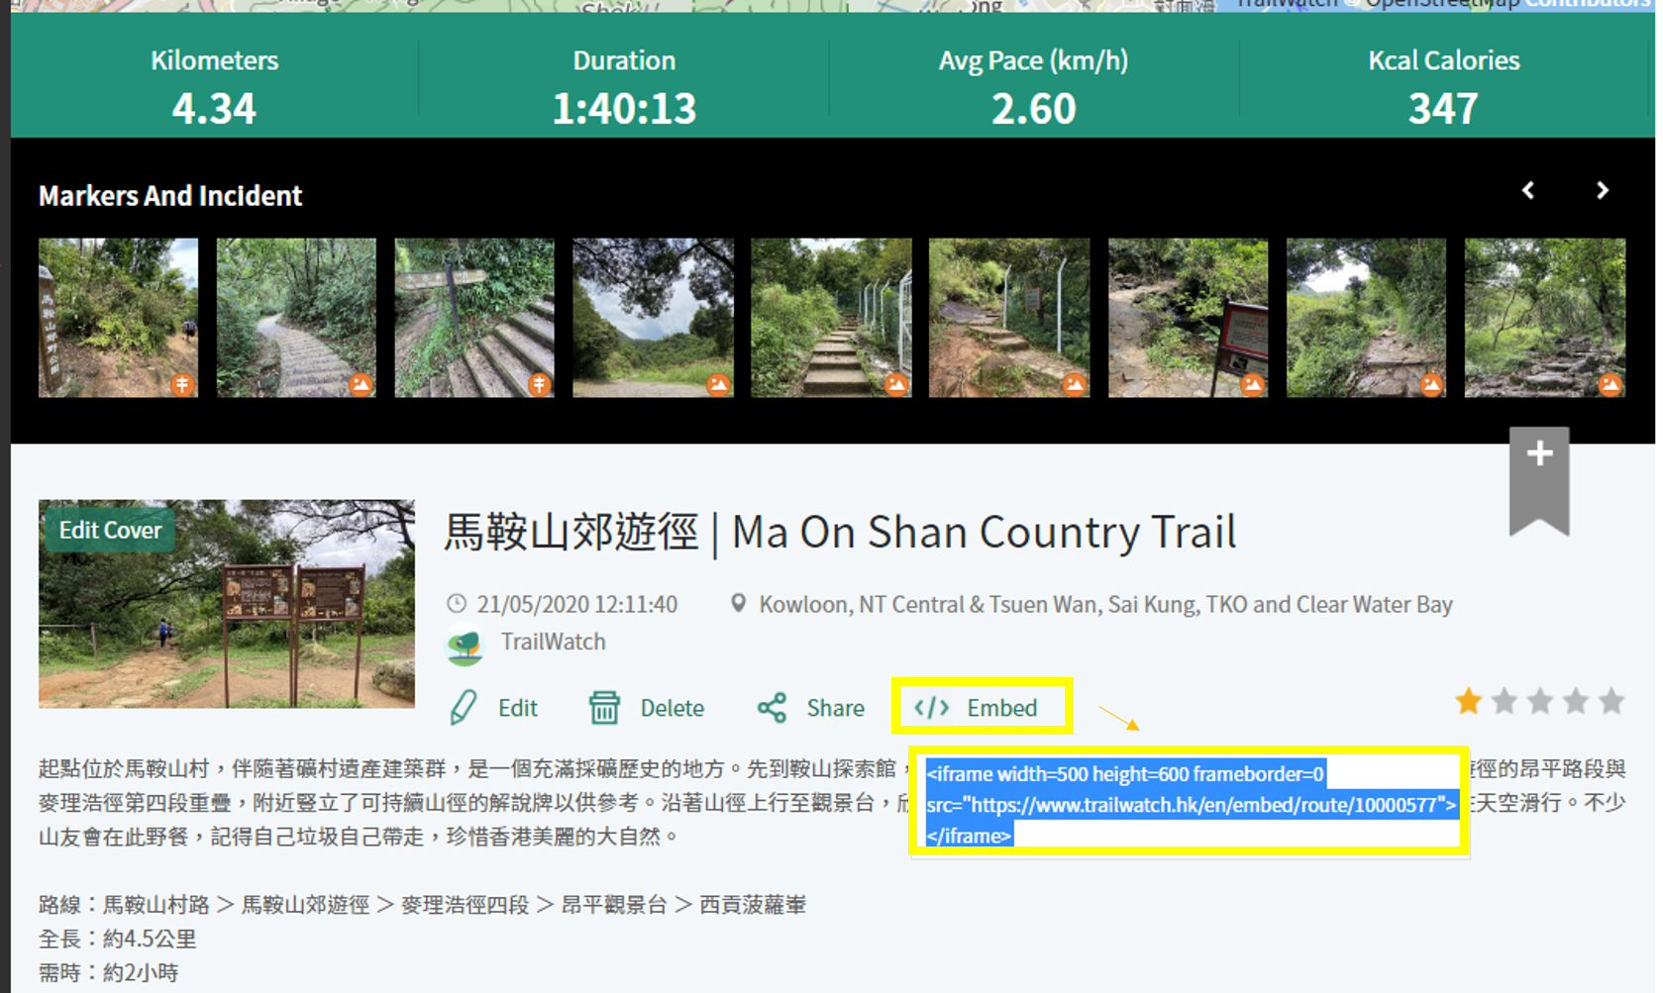Image resolution: width=1663 pixels, height=993 pixels.
Task: Rate the trail one star
Action: (1468, 702)
